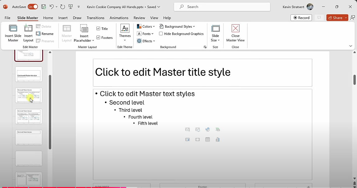Image resolution: width=357 pixels, height=188 pixels.
Task: Enable Hide Background Graphics checkbox
Action: (161, 34)
